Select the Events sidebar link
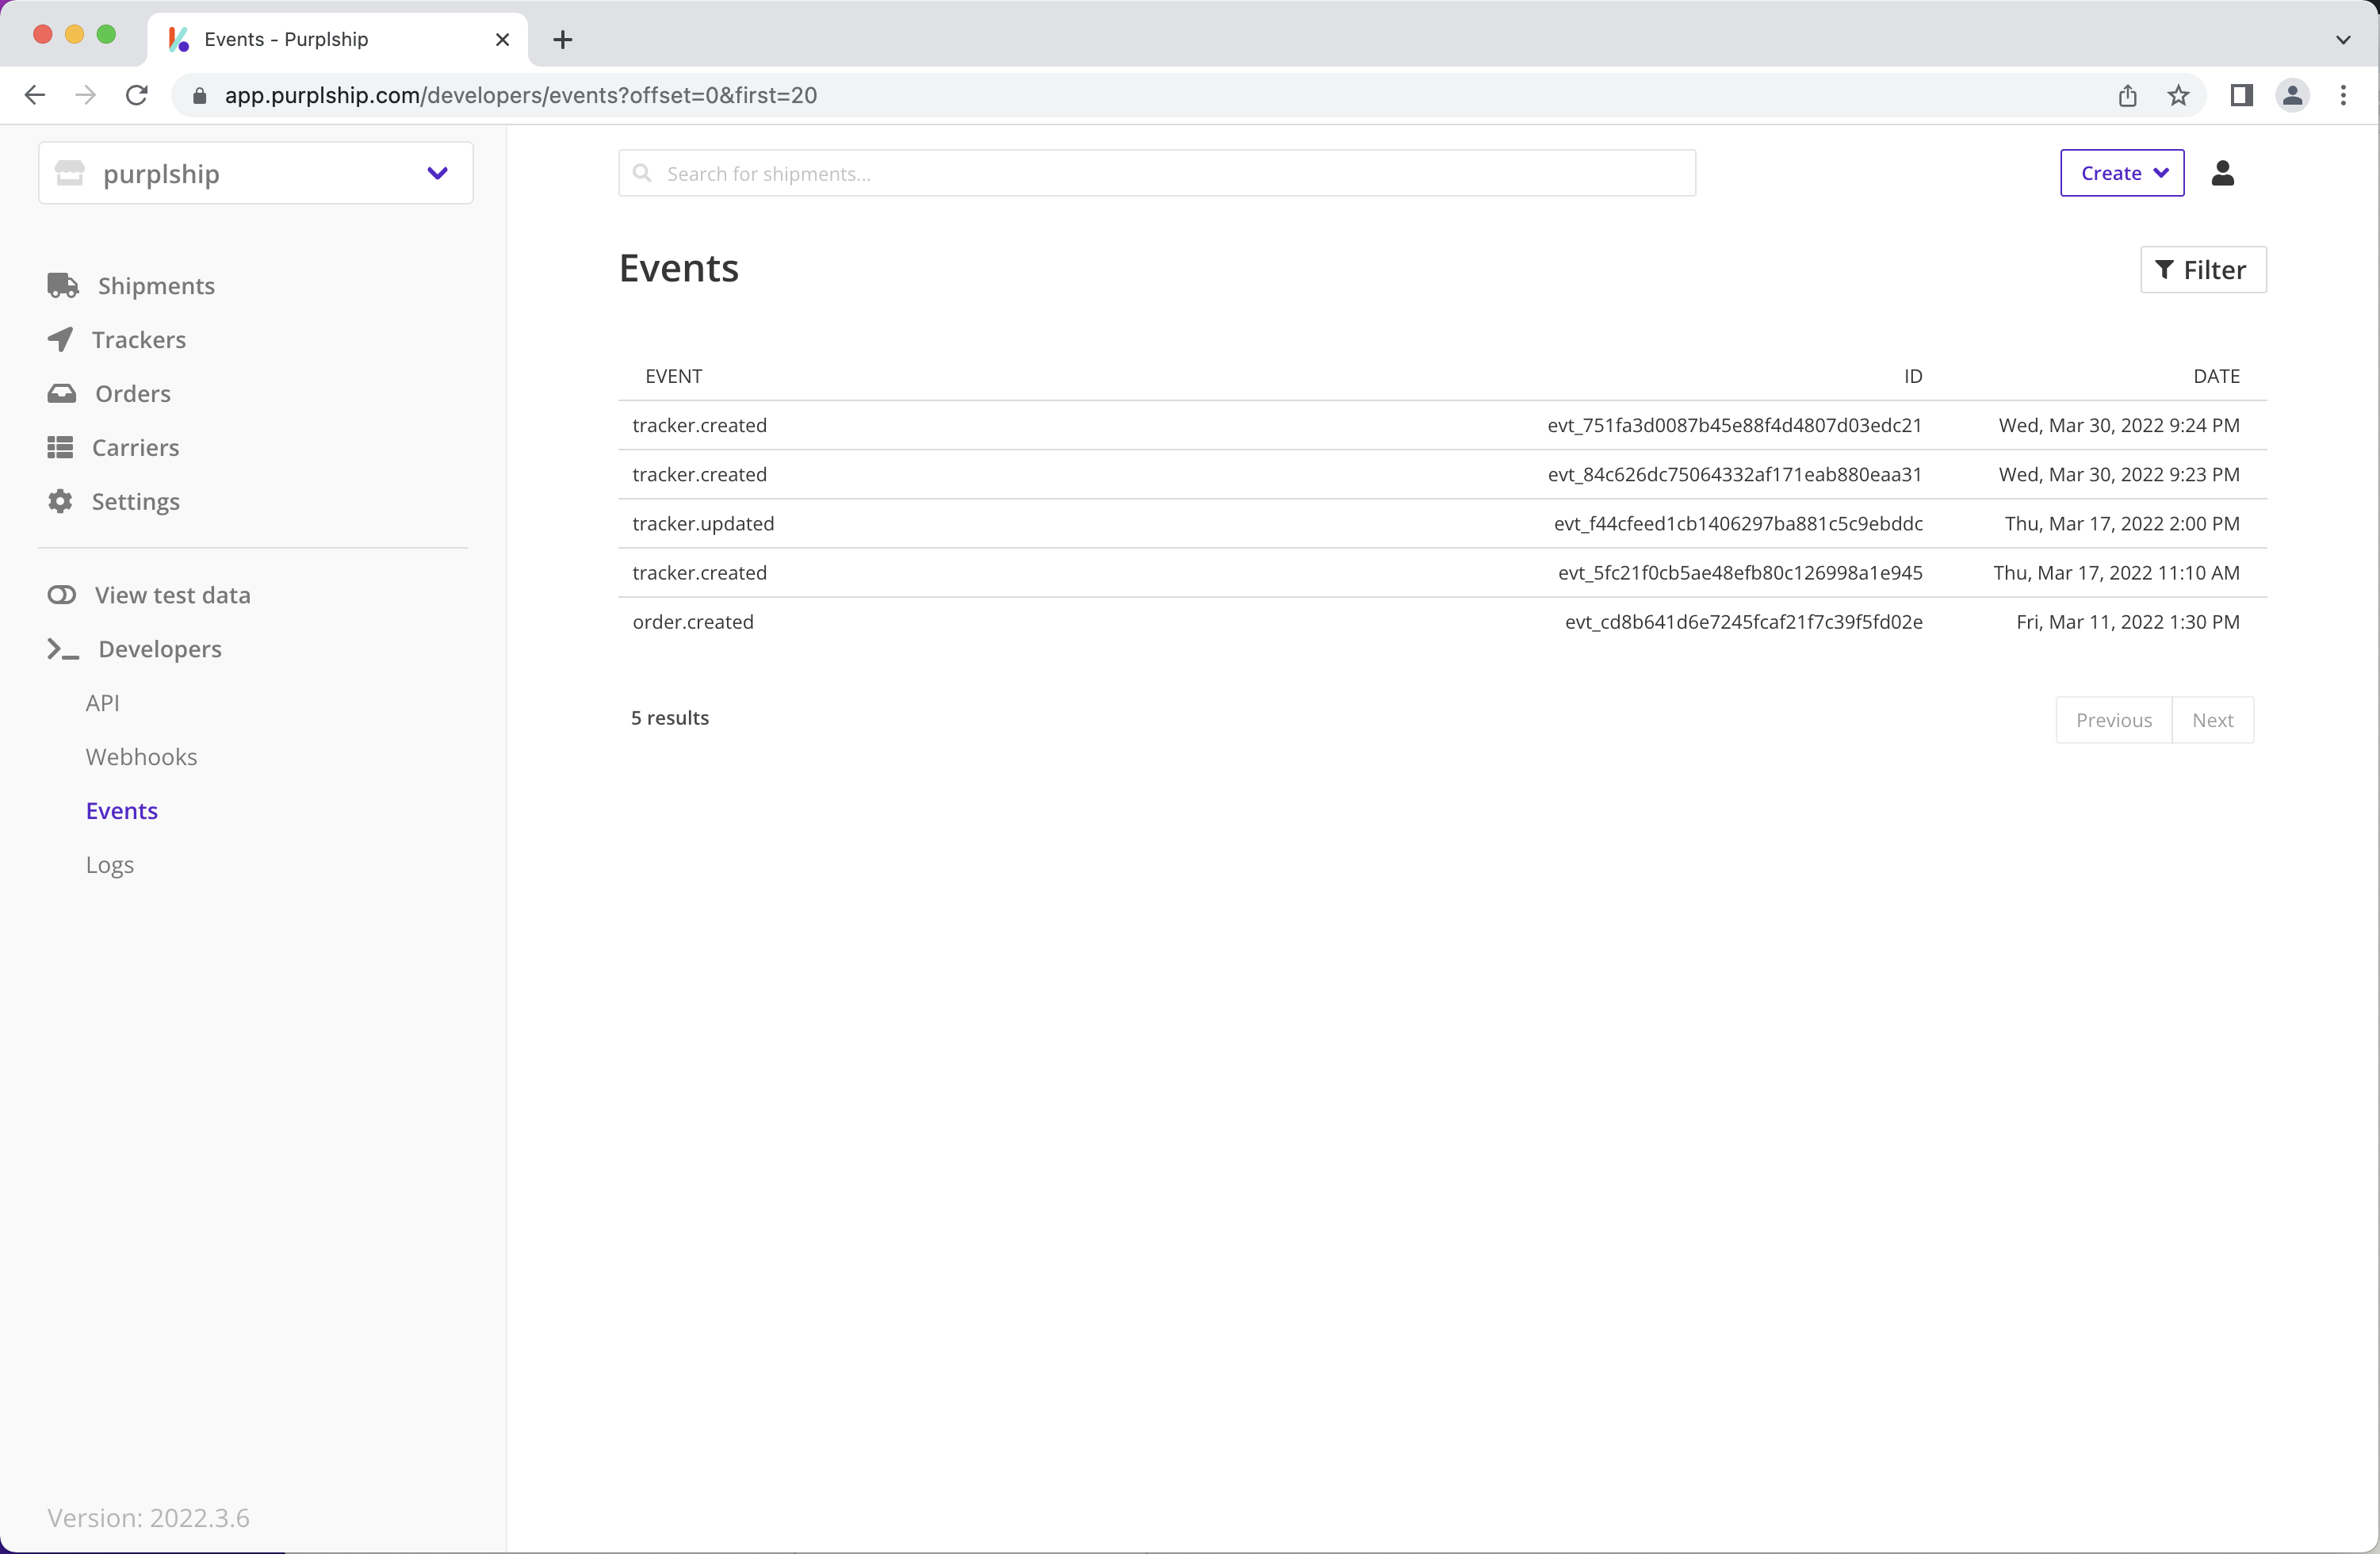The width and height of the screenshot is (2380, 1554). 122,811
